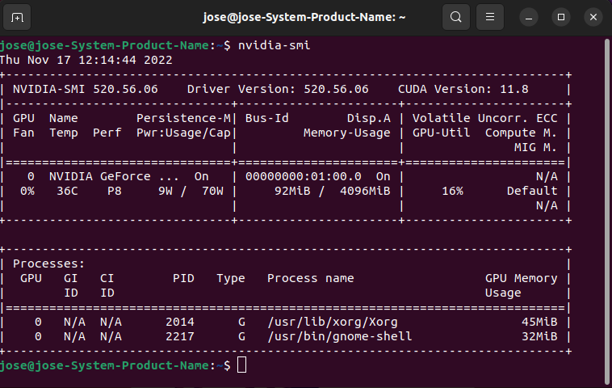This screenshot has width=612, height=388.
Task: Click the compute mode value Default
Action: click(532, 191)
